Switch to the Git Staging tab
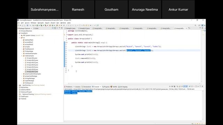Viewport: 223px width, 125px height. pos(123,87)
